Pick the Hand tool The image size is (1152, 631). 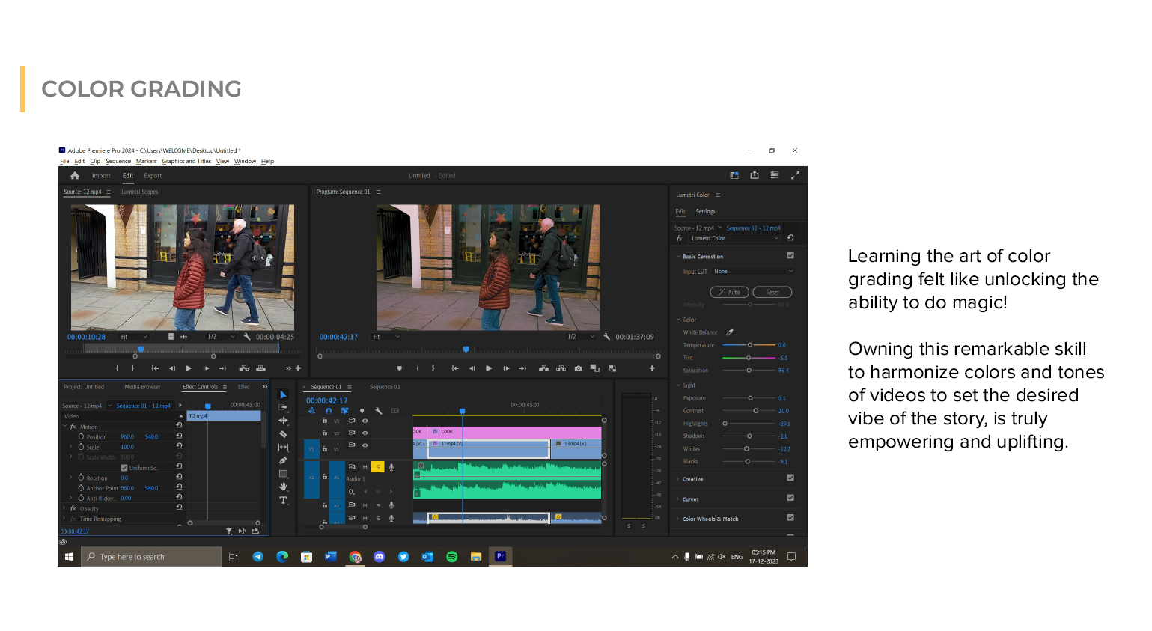pos(283,487)
